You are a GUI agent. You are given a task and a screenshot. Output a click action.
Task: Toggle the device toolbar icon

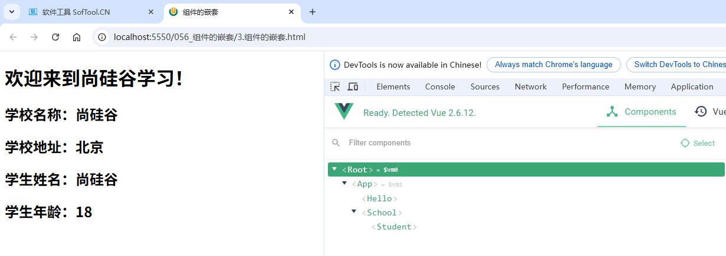point(353,87)
